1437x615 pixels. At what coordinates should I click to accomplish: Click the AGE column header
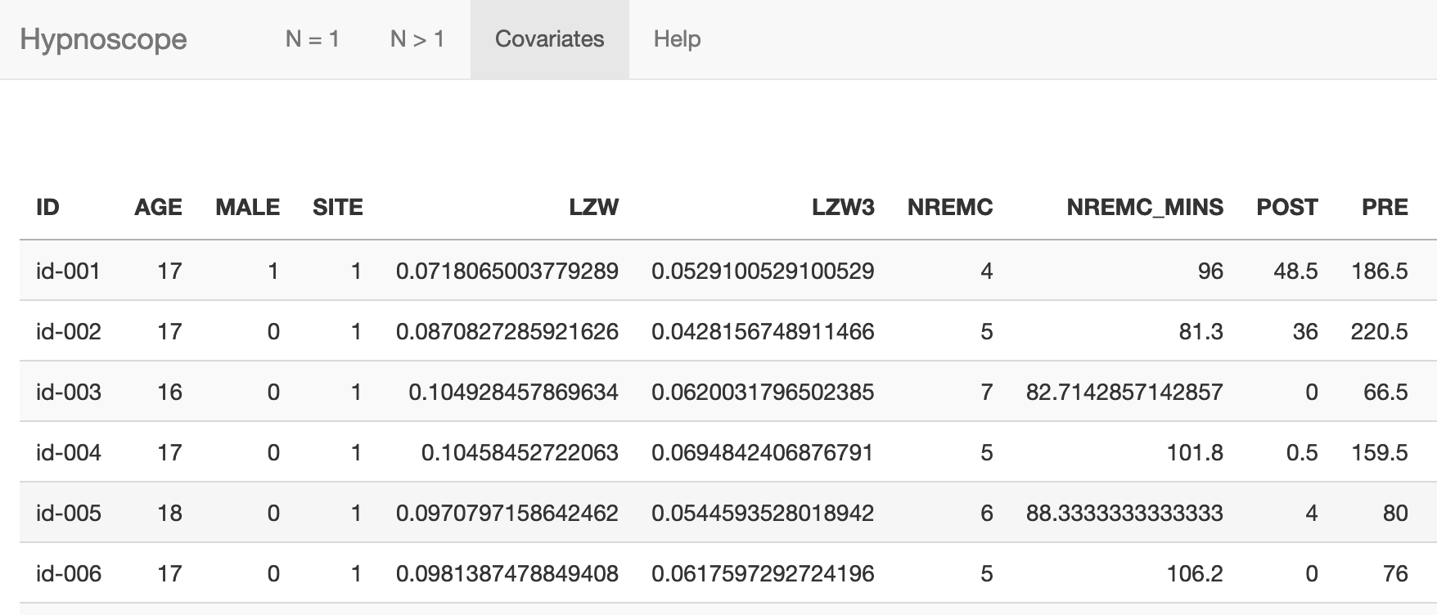click(158, 208)
